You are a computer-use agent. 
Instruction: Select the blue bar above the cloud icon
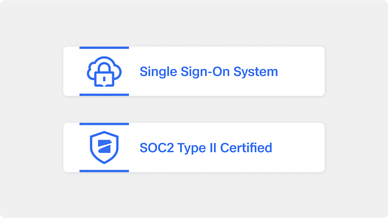pos(104,48)
